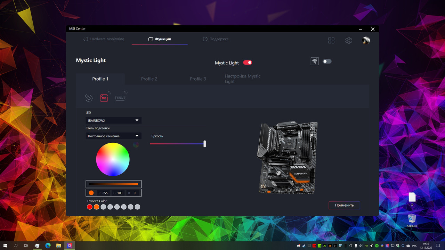Select the Profile 2 tab
Viewport: 445px width, 250px height.
149,79
